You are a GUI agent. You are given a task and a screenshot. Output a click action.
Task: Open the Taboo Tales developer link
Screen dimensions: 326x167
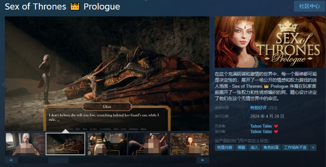pos(261,126)
